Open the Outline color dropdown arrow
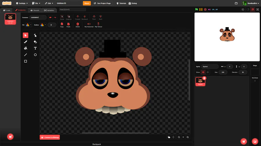Image resolution: width=261 pixels, height=146 pixels. [x=45, y=25]
